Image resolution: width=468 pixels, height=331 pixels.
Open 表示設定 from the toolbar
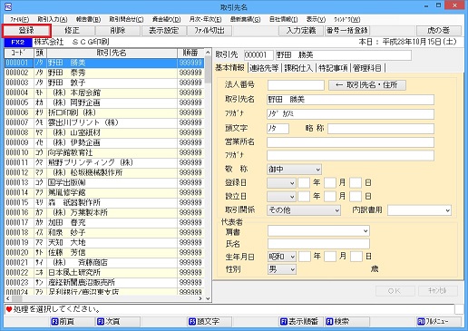163,31
